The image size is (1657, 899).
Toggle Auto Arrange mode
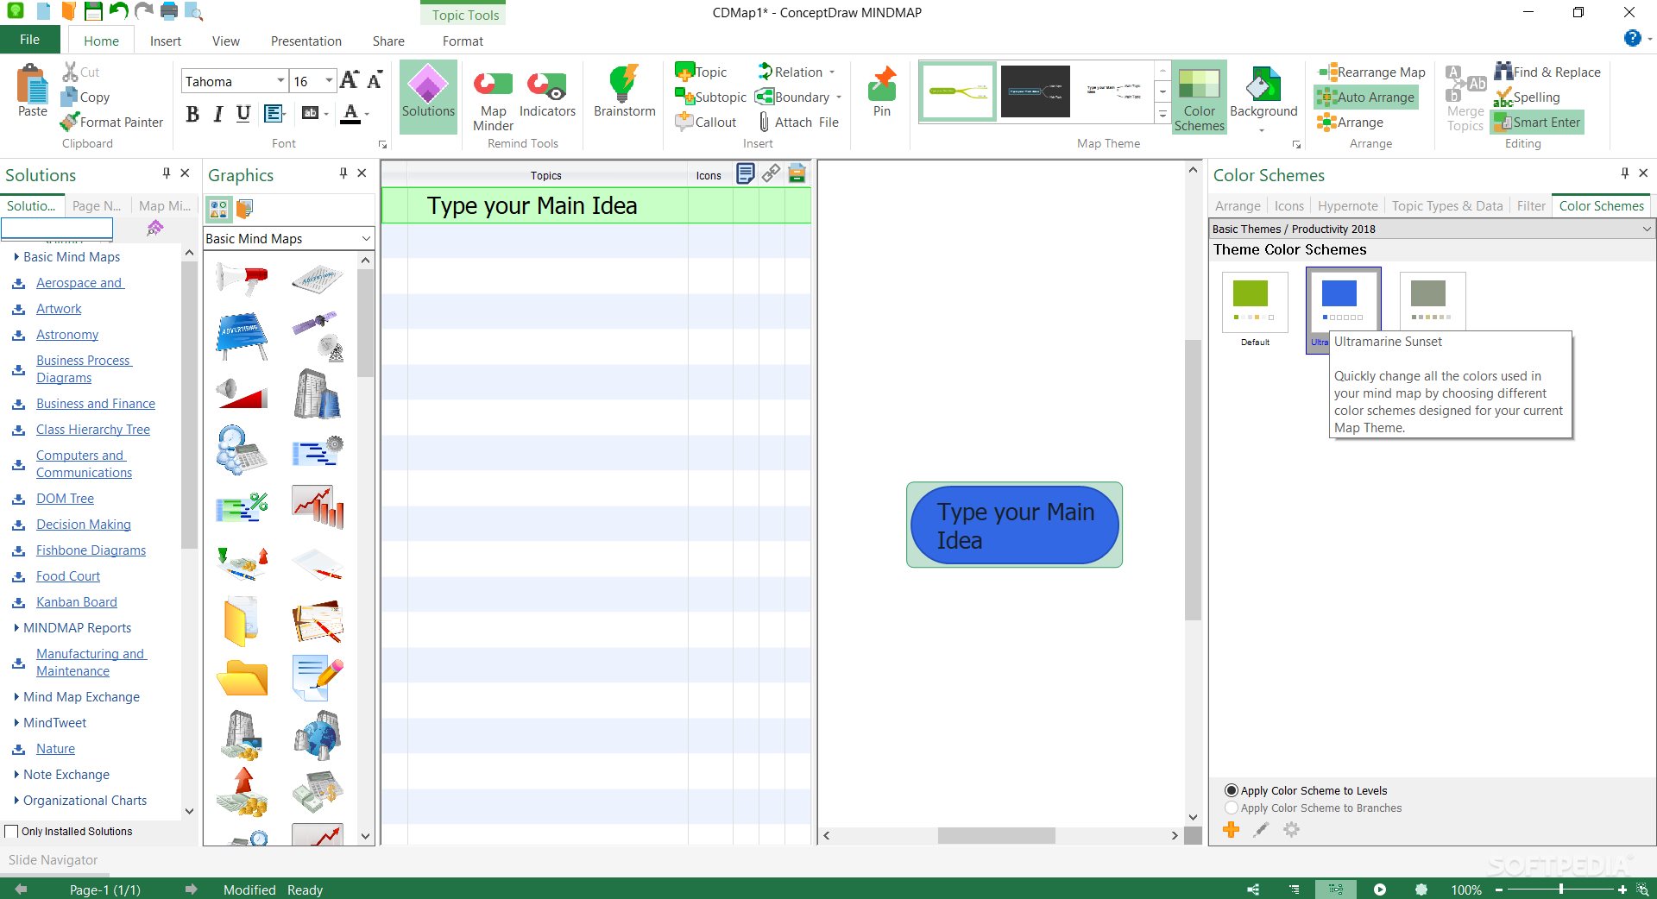pyautogui.click(x=1366, y=97)
